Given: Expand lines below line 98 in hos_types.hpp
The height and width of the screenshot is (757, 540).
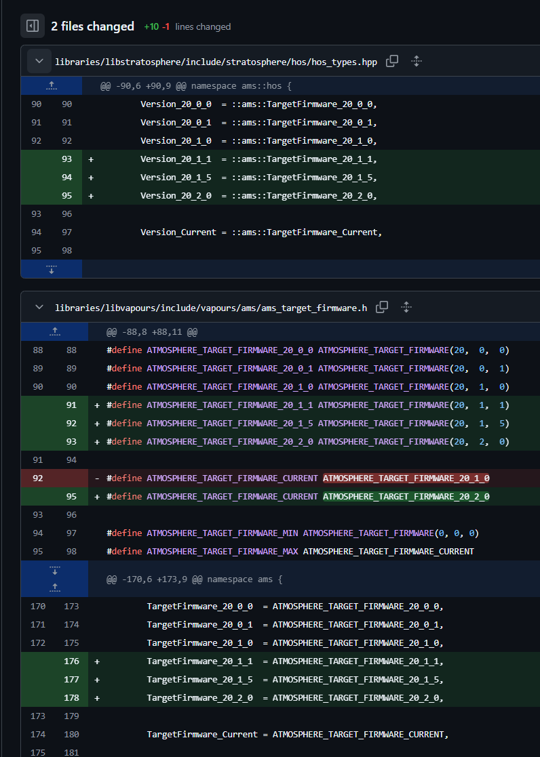Looking at the screenshot, I should (x=52, y=269).
